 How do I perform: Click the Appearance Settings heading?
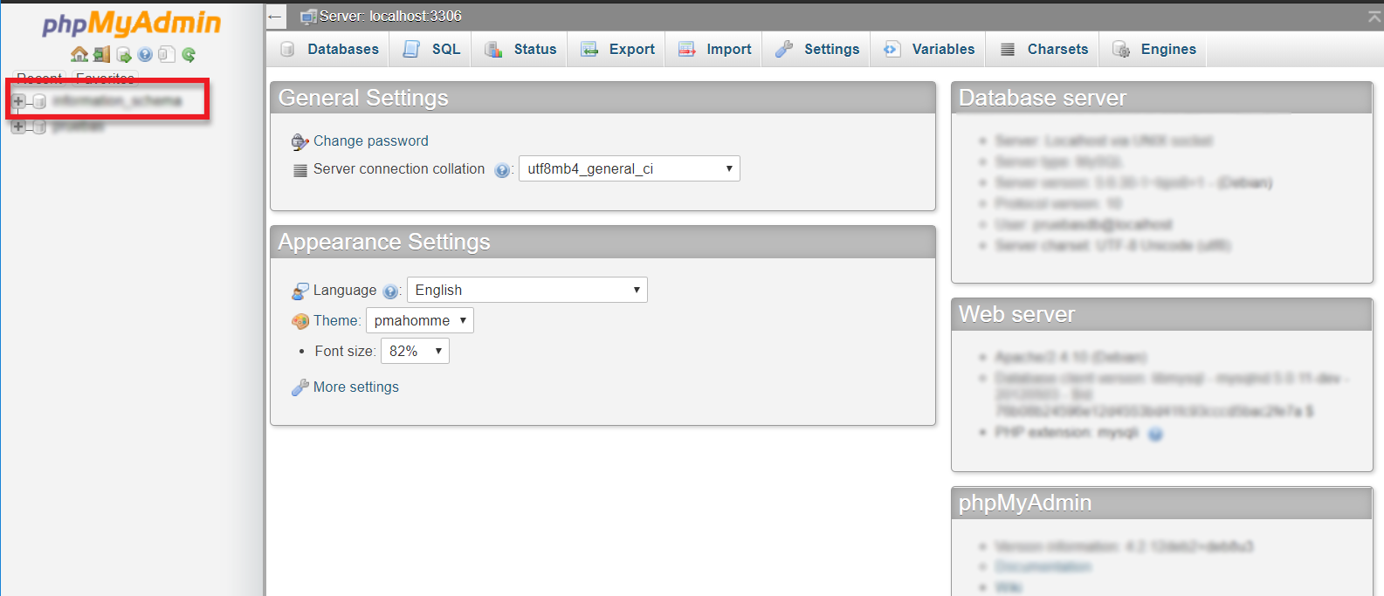(x=384, y=242)
